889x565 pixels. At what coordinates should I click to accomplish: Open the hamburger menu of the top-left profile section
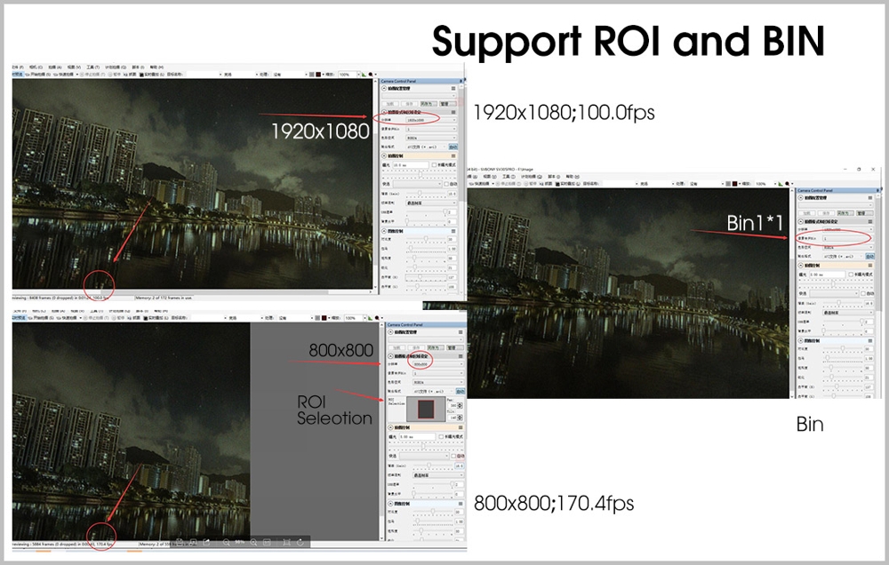click(x=454, y=89)
